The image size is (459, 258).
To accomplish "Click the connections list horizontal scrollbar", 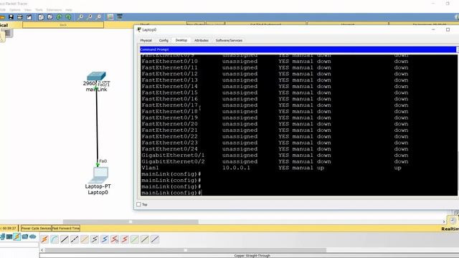I will click(x=185, y=250).
